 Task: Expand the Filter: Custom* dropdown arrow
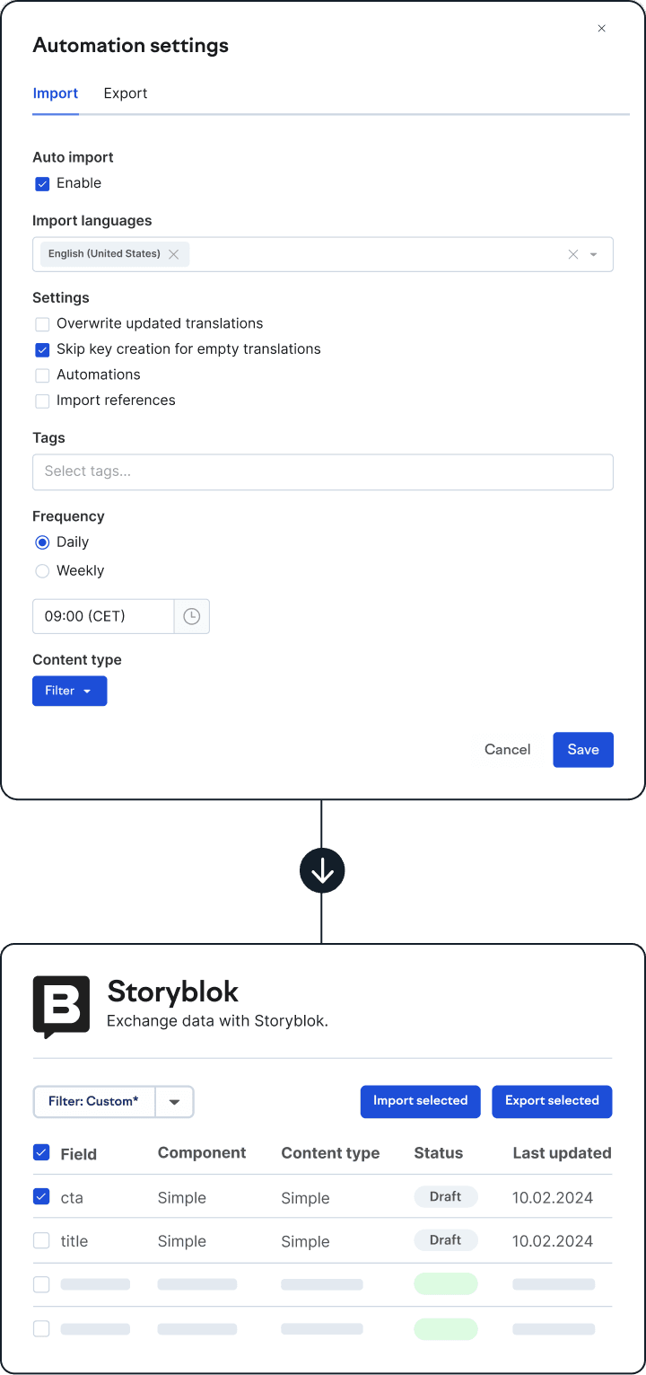coord(175,1102)
